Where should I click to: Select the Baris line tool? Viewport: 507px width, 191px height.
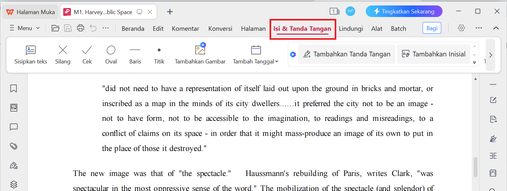coord(135,55)
